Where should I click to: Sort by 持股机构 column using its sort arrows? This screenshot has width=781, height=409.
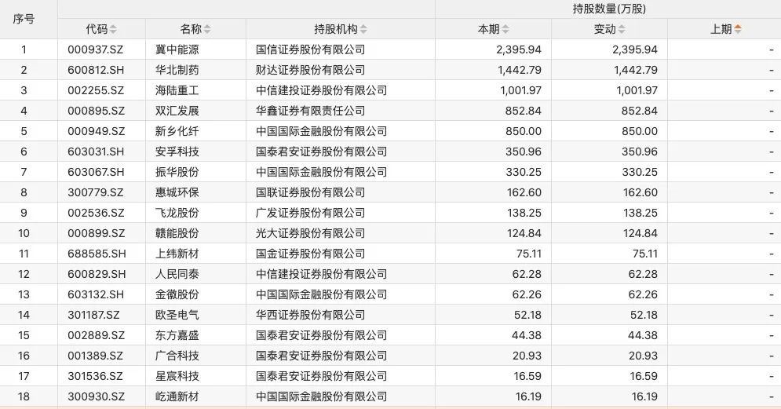[x=363, y=29]
